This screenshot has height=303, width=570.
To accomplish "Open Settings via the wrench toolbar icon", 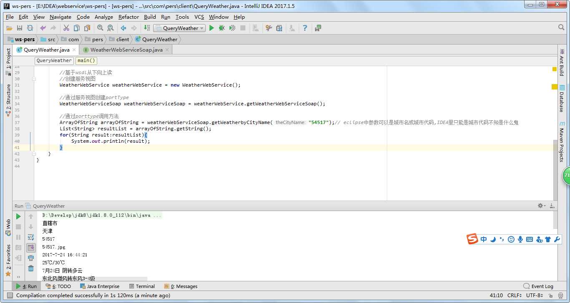I will point(269,28).
